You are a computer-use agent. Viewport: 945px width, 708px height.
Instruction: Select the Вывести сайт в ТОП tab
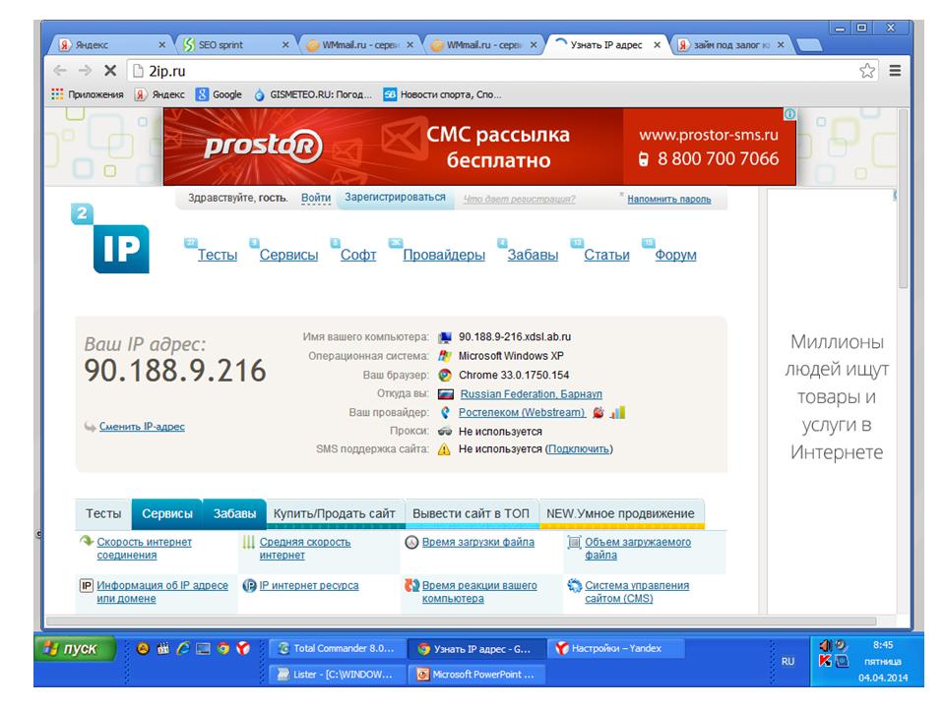pyautogui.click(x=471, y=513)
